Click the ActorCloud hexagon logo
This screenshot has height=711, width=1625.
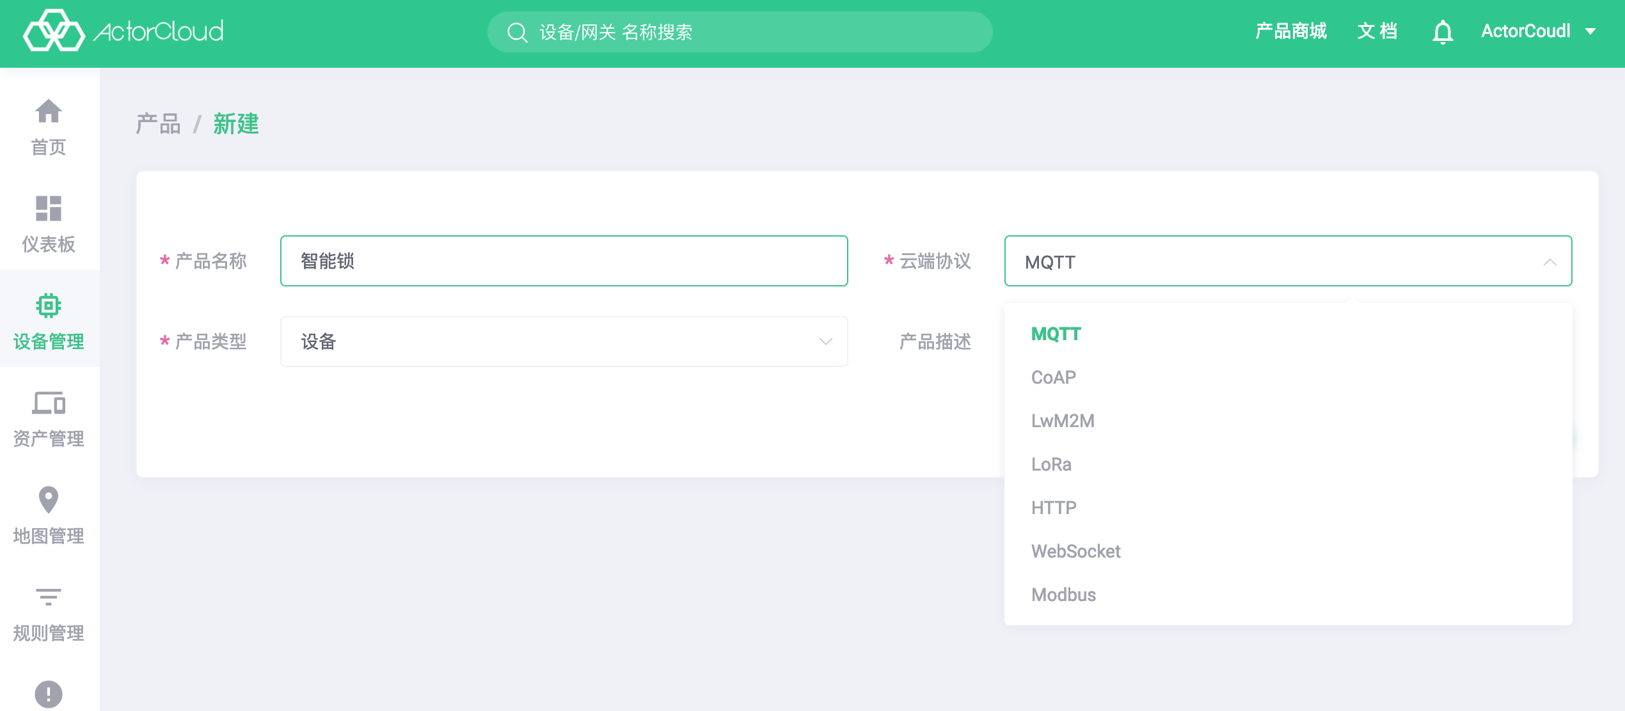click(54, 30)
